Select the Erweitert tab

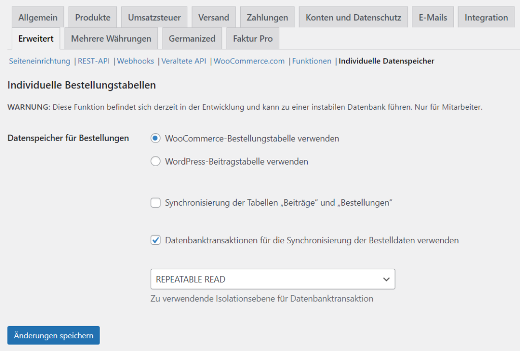click(x=36, y=39)
